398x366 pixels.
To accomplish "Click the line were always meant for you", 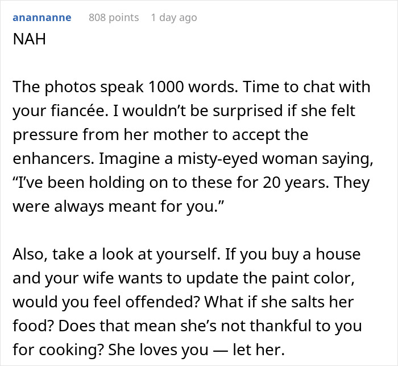I will point(118,207).
